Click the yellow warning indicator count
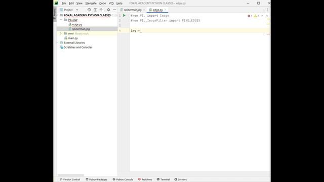This screenshot has height=182, width=324. pos(257,16)
